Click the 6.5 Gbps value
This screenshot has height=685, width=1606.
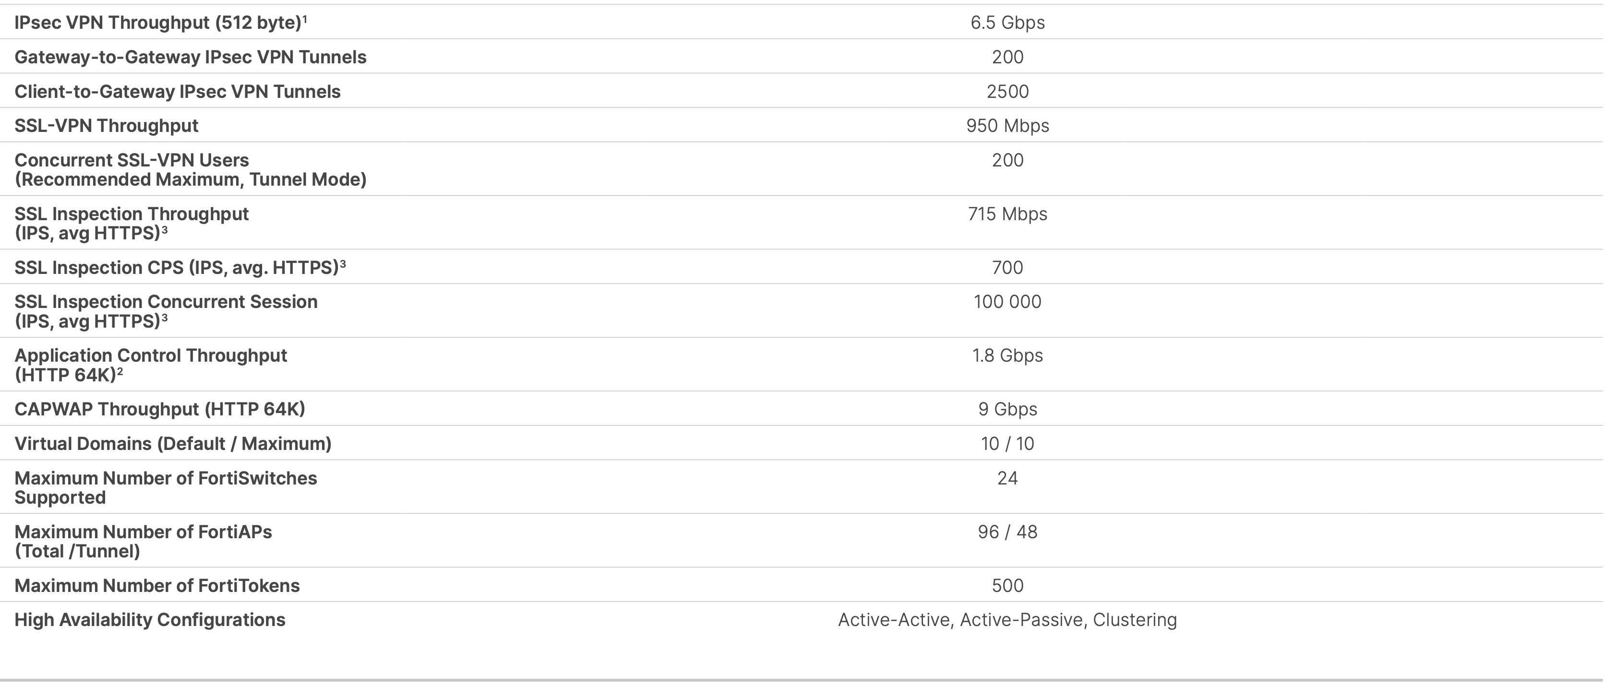point(1007,23)
